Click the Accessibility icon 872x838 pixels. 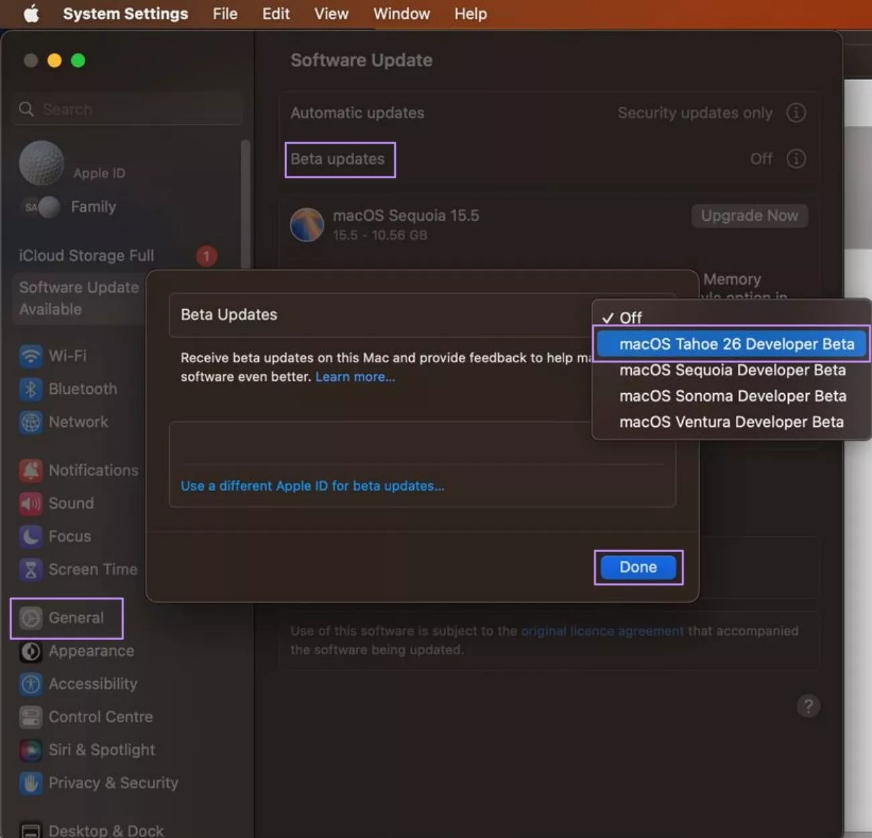(31, 684)
